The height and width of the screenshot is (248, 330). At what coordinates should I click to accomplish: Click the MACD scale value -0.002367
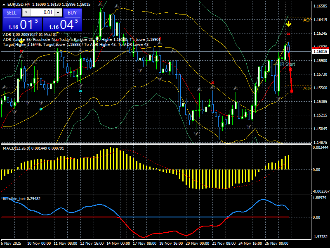[321, 191]
